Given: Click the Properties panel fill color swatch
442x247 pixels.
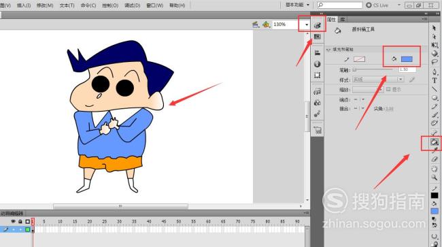Looking at the screenshot, I should [x=407, y=59].
